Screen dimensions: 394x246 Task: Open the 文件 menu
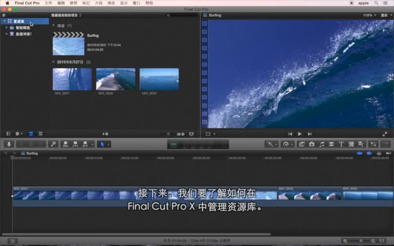point(48,3)
